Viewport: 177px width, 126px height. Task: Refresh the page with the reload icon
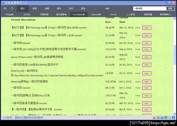[12, 9]
